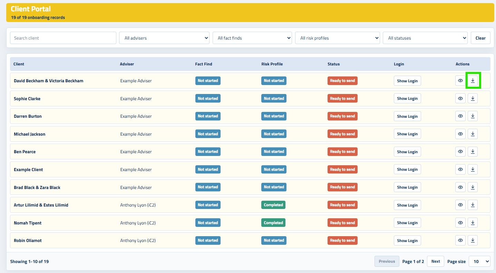Click the Client column header
This screenshot has width=496, height=273.
tap(19, 64)
